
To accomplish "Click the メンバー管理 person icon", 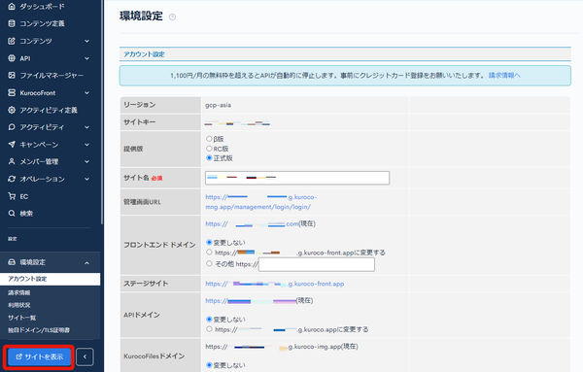I will 12,161.
